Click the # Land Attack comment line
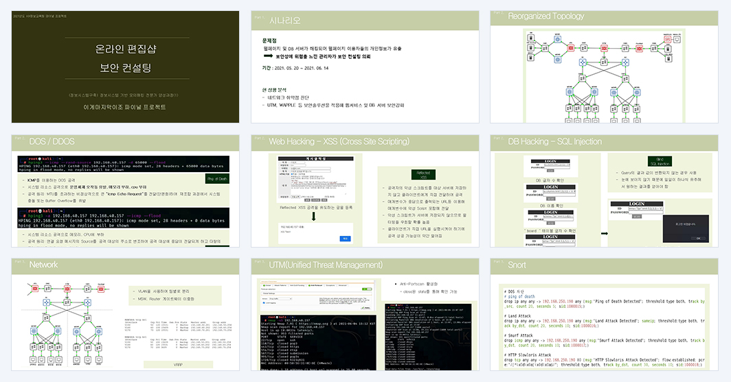 (x=517, y=316)
